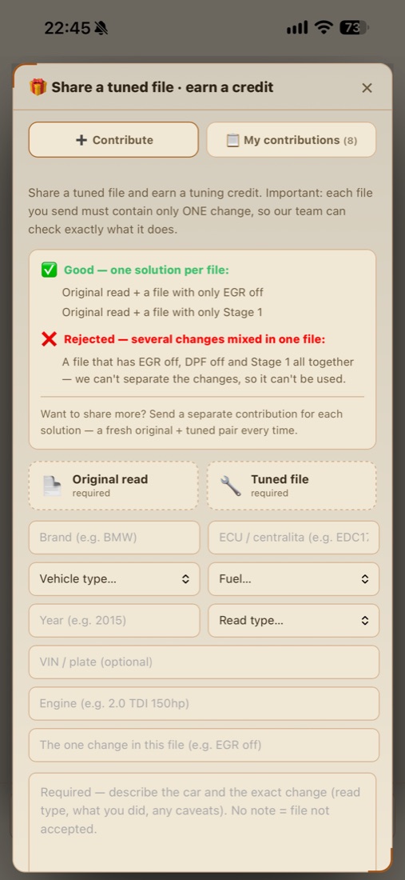
Task: Switch to the Contribute tab
Action: coord(113,140)
